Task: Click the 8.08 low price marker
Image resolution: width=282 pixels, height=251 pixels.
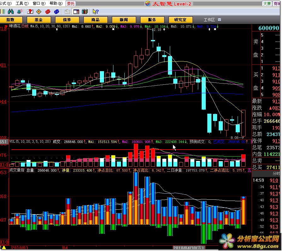Action: pos(234,138)
